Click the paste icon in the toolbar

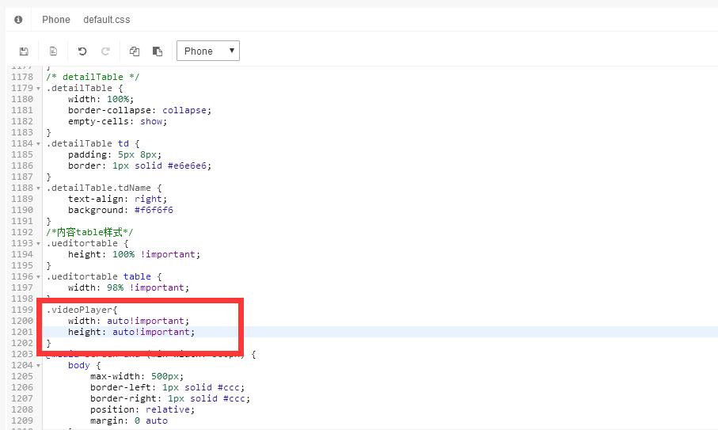[158, 51]
